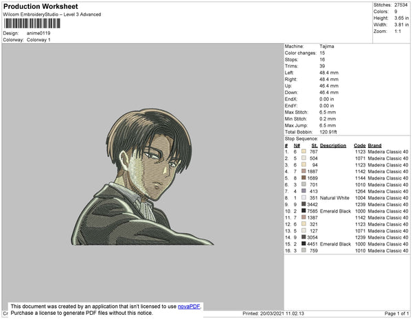Screen dimensions: 412x319
Task: Click the Stitches value '27534'
Action: click(401, 5)
